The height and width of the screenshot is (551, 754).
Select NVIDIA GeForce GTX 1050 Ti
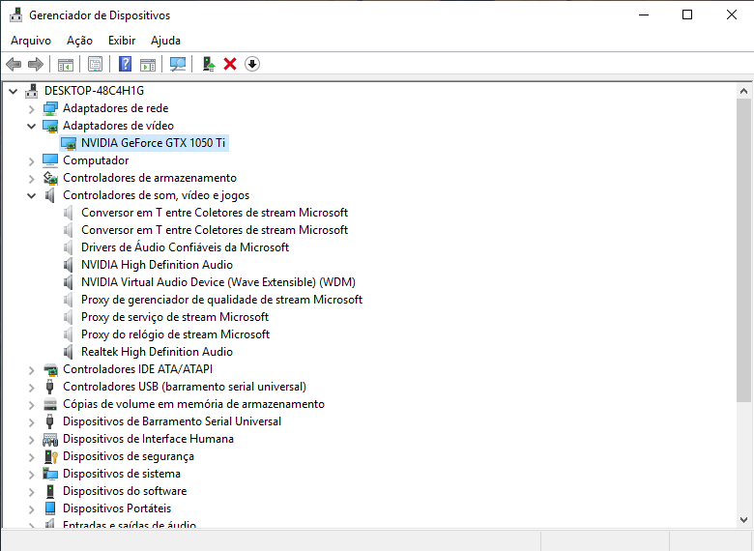(x=153, y=143)
